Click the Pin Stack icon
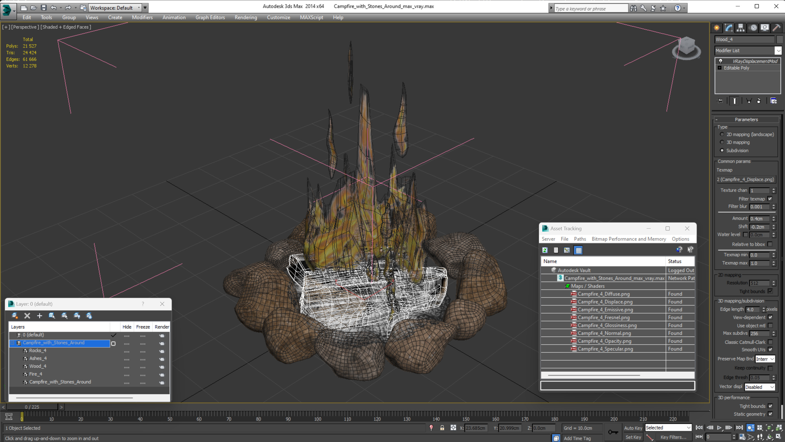 tap(720, 101)
